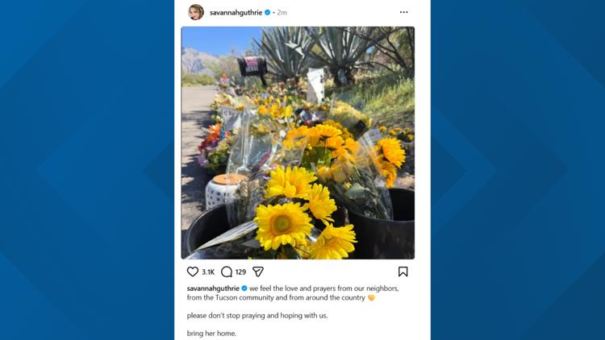Open the three-dot more options menu
Screen dimensions: 605x340
(403, 12)
